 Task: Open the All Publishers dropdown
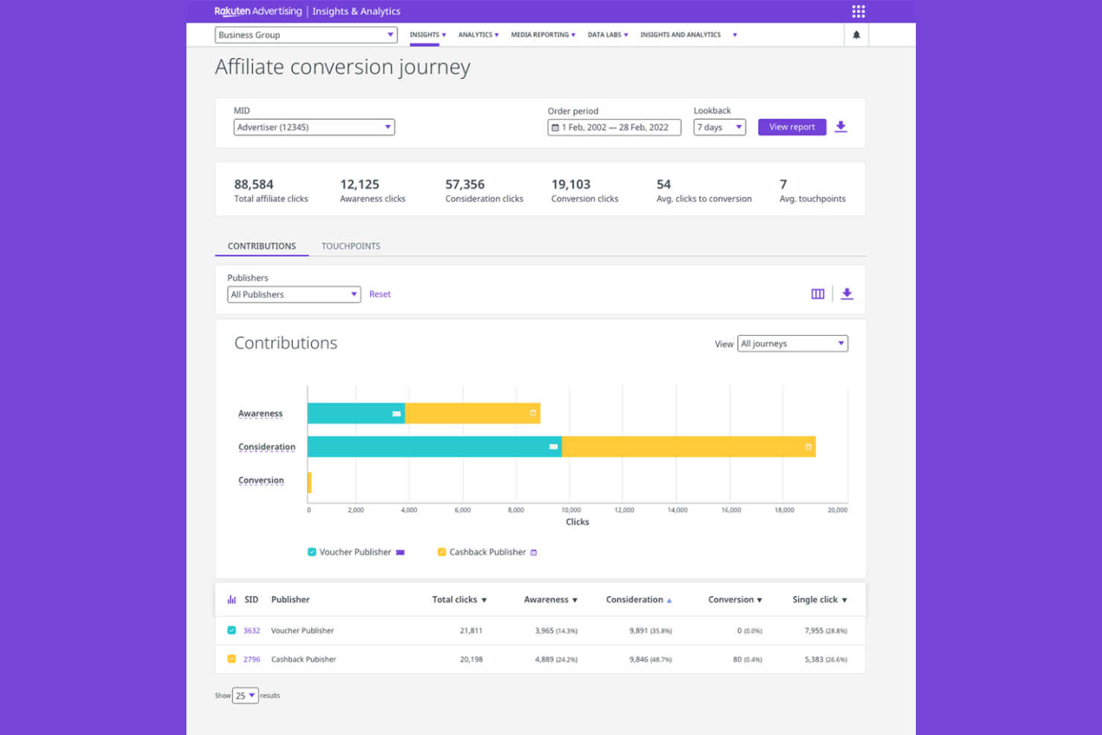pos(294,294)
